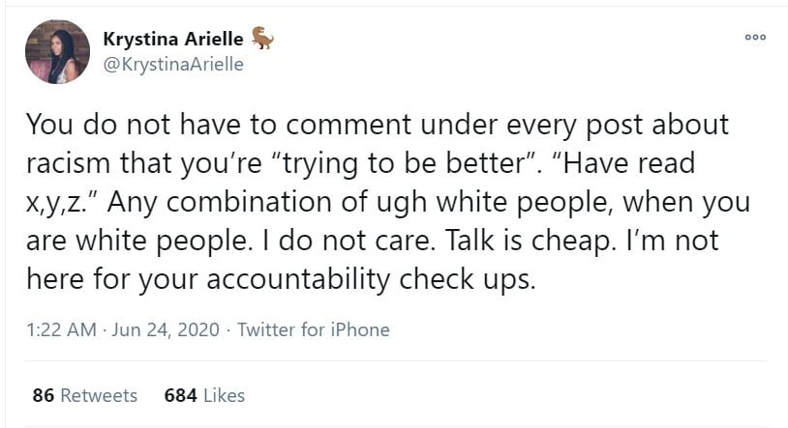Click the Twitter for iPhone source label

click(313, 329)
